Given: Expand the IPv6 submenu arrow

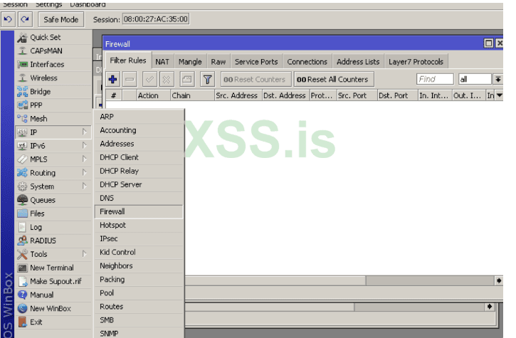Looking at the screenshot, I should coord(84,145).
